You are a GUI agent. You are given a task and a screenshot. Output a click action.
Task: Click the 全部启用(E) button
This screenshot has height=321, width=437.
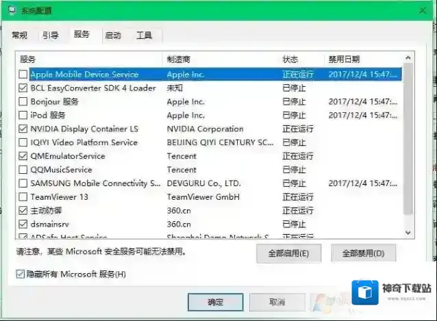pyautogui.click(x=288, y=254)
